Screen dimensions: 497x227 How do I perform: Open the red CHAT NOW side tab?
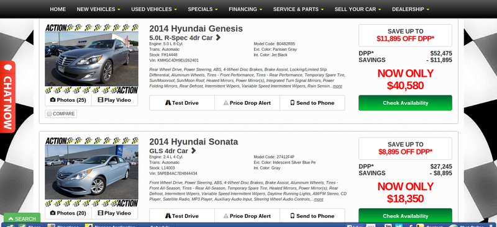(7, 97)
